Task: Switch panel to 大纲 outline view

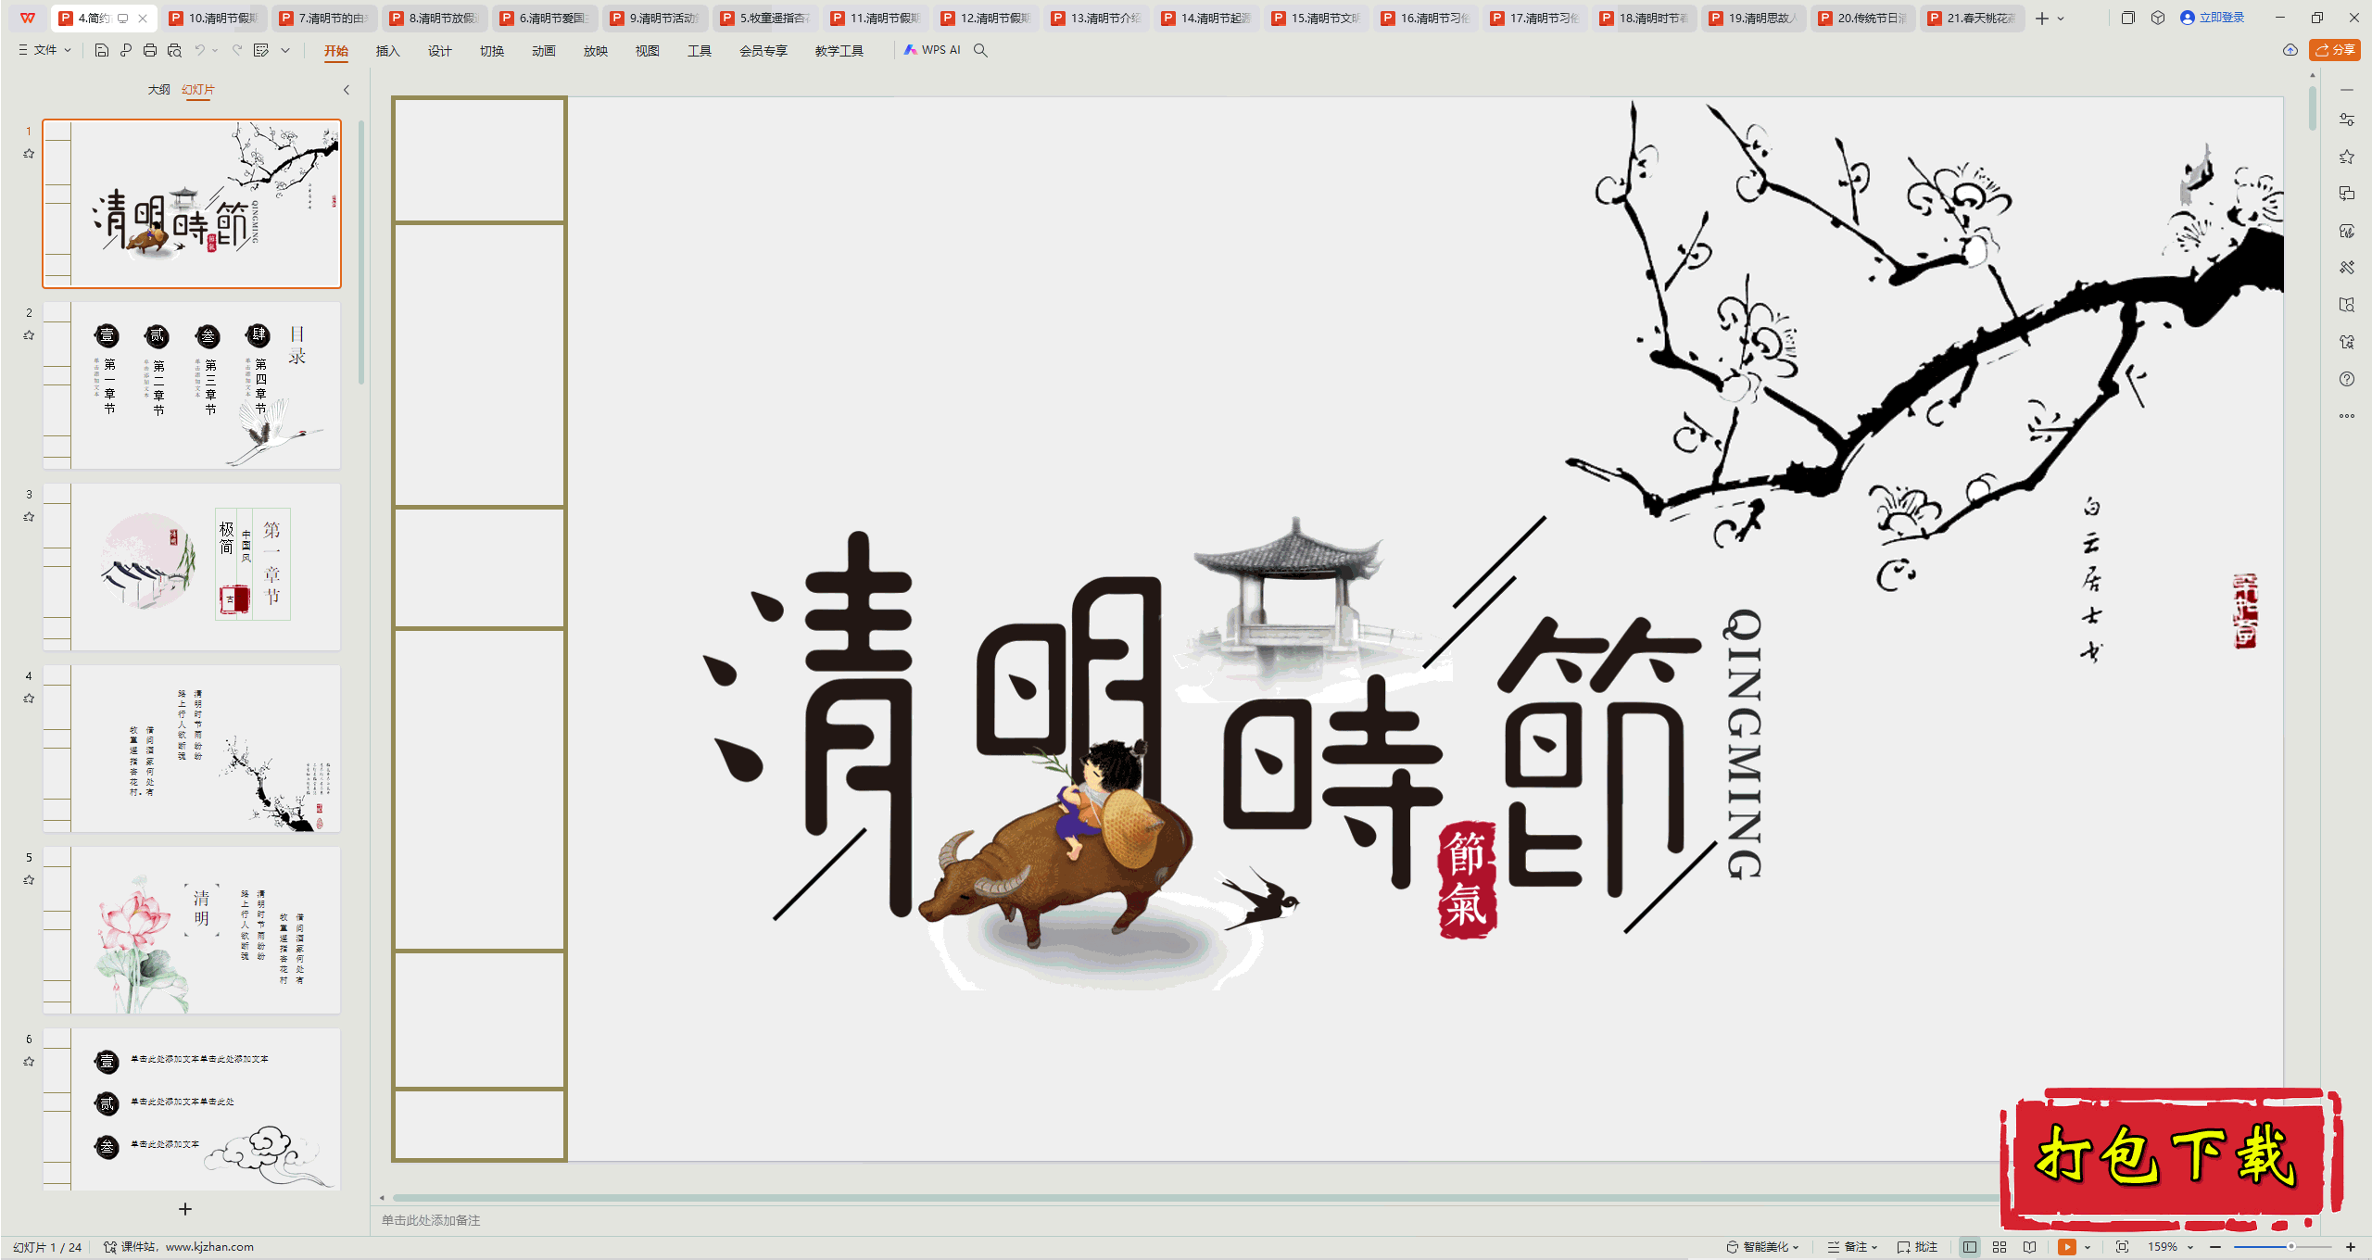Action: coord(158,90)
